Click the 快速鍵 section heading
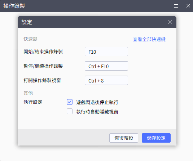 pos(31,39)
